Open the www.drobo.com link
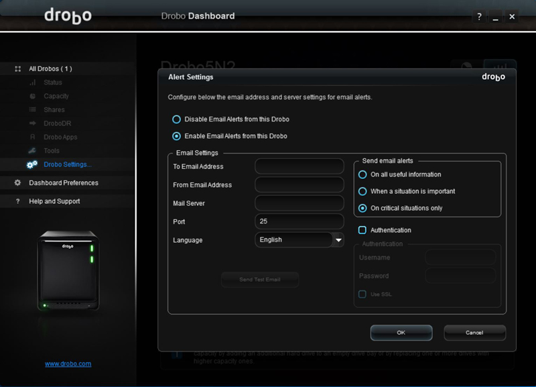The height and width of the screenshot is (387, 536). tap(68, 364)
